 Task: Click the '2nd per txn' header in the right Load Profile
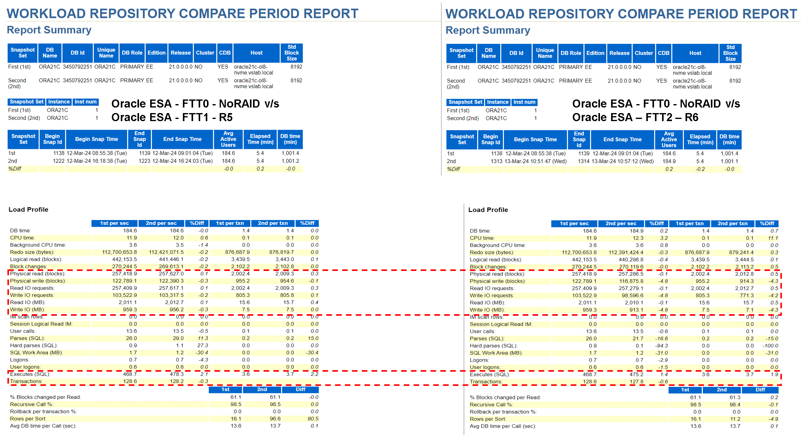tap(732, 224)
